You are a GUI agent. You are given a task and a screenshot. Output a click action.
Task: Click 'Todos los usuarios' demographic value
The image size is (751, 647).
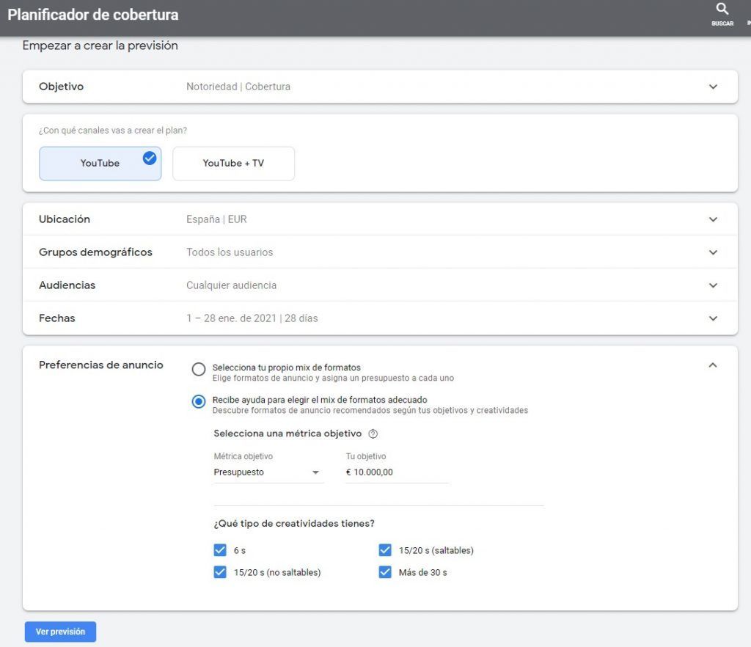(230, 252)
